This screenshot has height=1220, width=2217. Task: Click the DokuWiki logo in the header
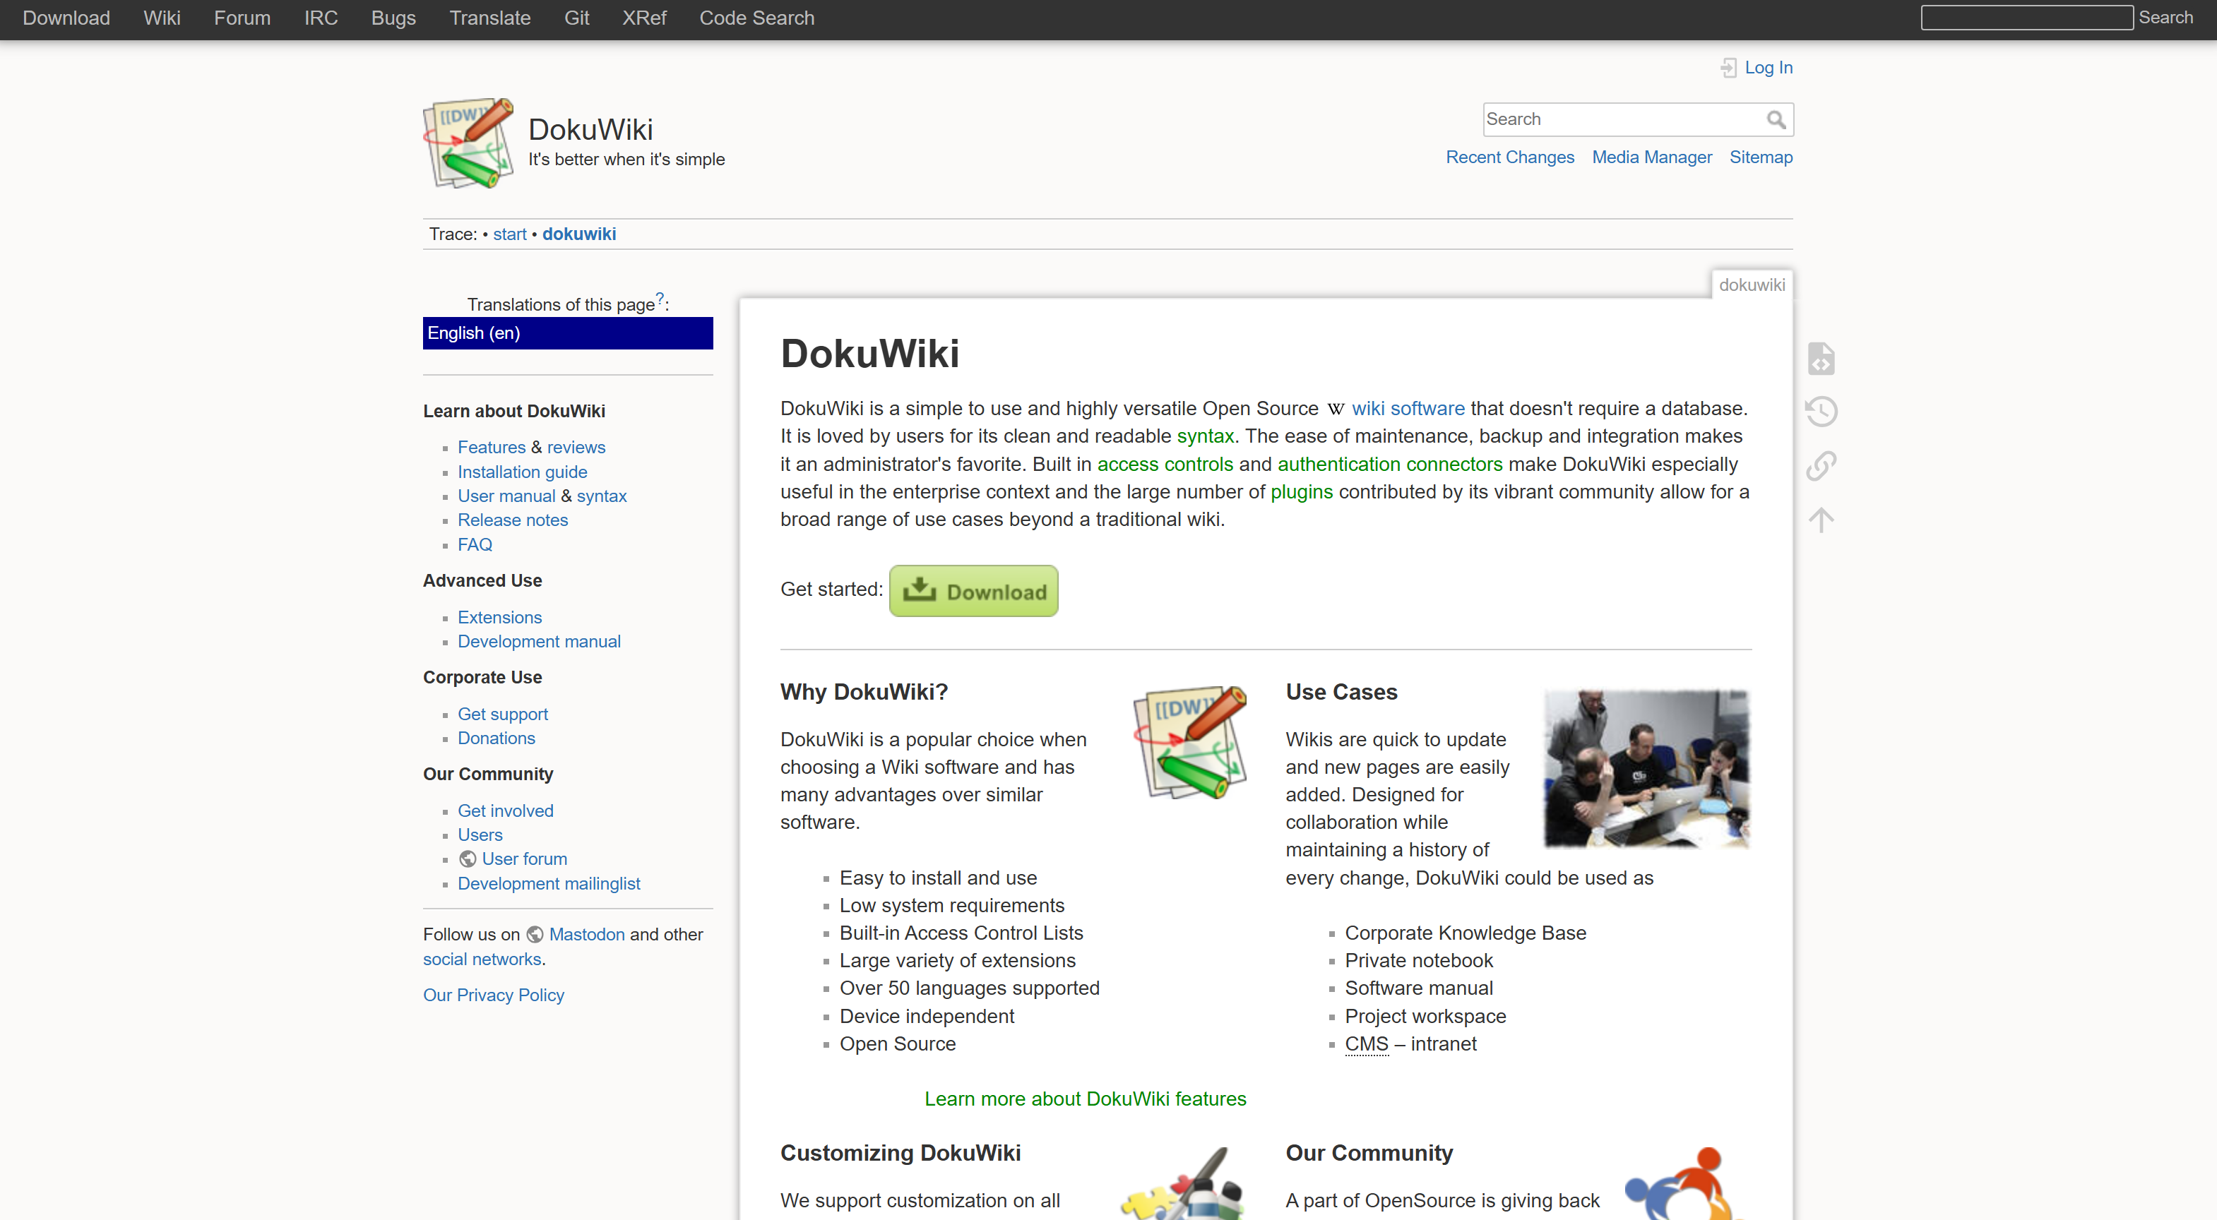coord(468,143)
